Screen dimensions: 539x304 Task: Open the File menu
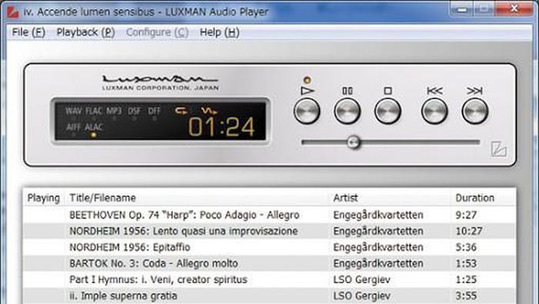point(28,32)
